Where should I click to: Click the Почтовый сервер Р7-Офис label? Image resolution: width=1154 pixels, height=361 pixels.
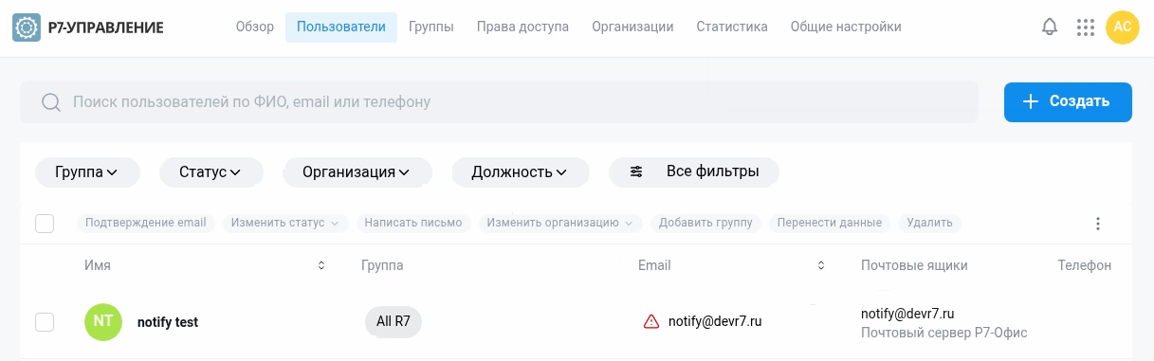click(944, 333)
